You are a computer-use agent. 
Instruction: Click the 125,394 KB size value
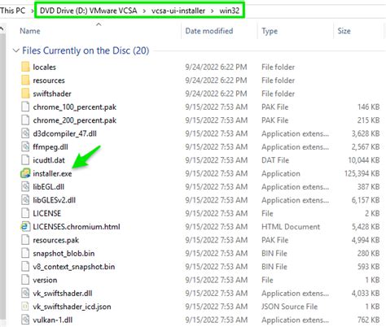click(362, 173)
